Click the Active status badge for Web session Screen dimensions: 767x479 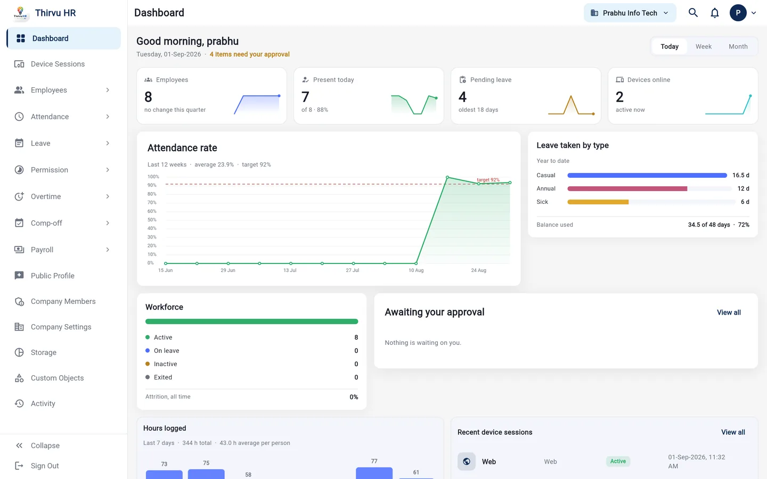point(618,461)
